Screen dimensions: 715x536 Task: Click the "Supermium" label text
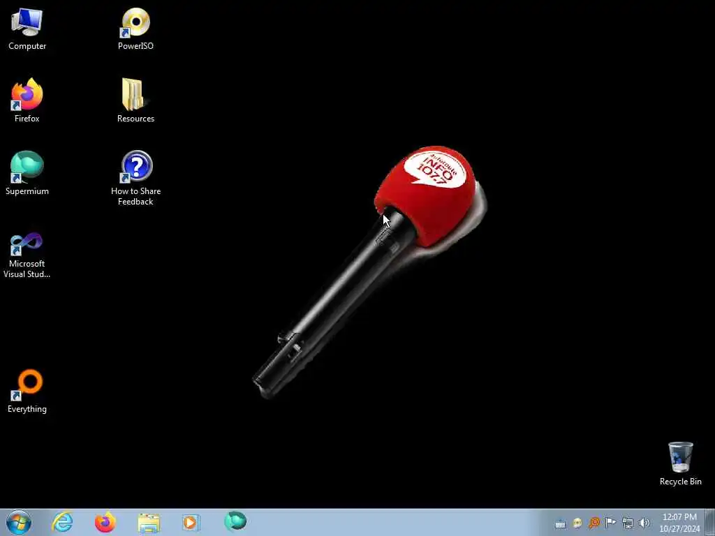tap(27, 191)
